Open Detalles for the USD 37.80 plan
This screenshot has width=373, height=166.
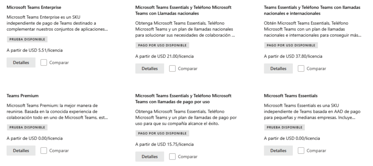(x=278, y=69)
